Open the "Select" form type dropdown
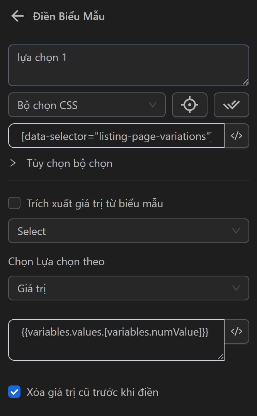Image resolution: width=257 pixels, height=416 pixels. pyautogui.click(x=128, y=231)
